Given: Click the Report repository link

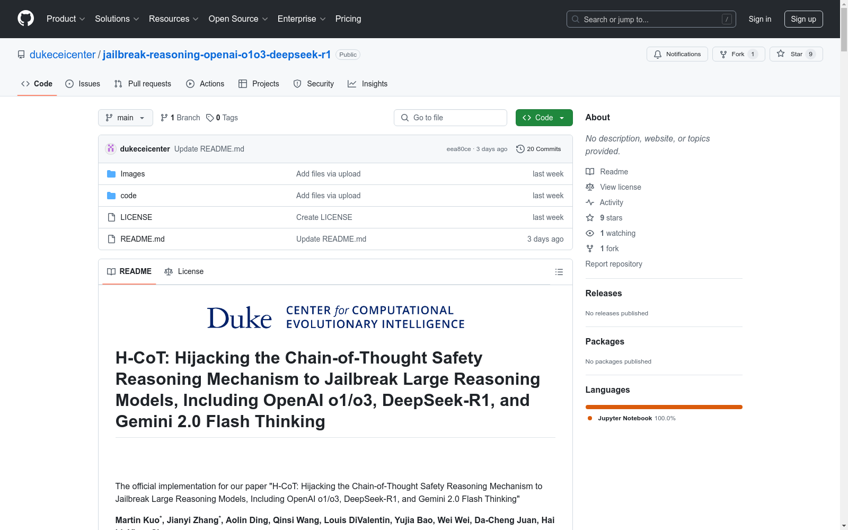Looking at the screenshot, I should point(614,264).
